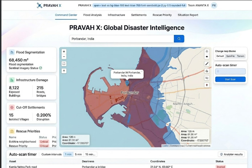Click the Critical badge for Bokhira neighborhood
Screen dimensions: 252x168
44,142
